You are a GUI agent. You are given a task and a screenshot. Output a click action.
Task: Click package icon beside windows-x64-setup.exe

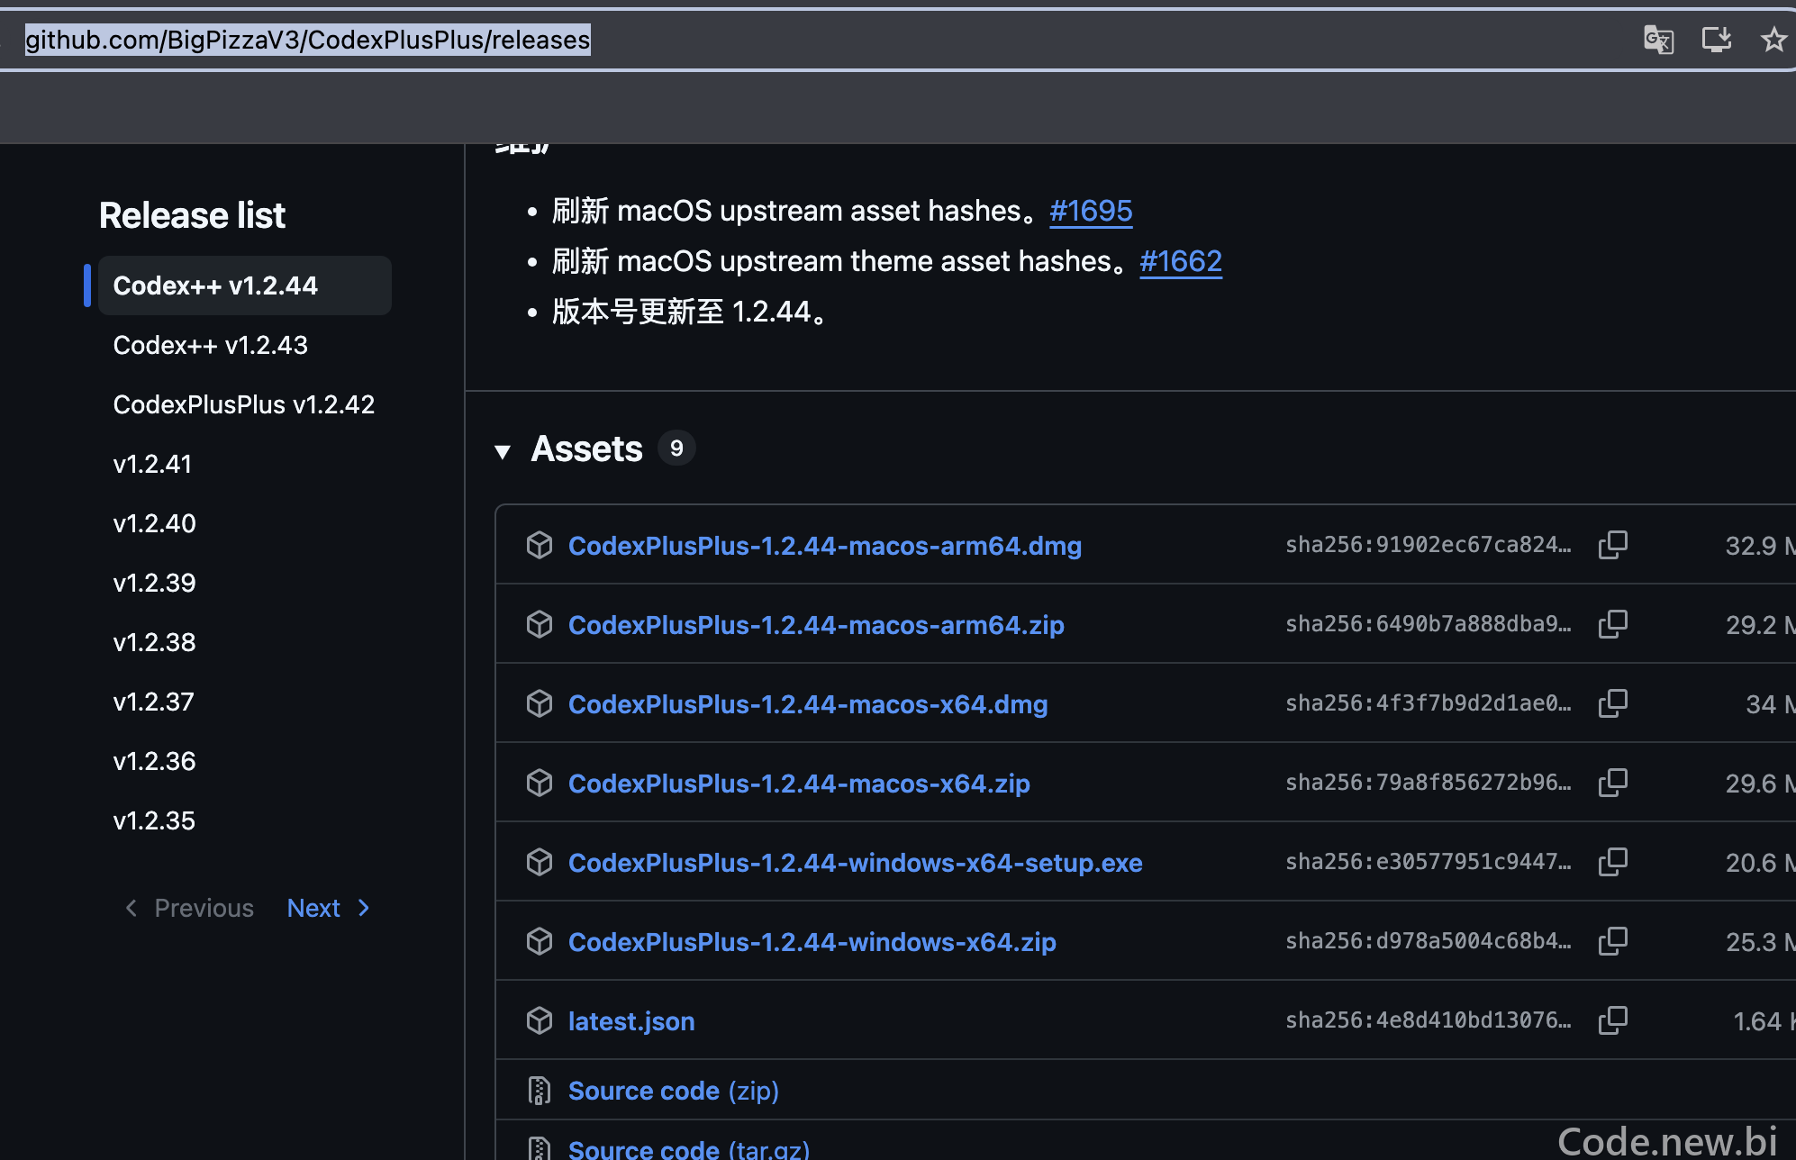[x=540, y=862]
